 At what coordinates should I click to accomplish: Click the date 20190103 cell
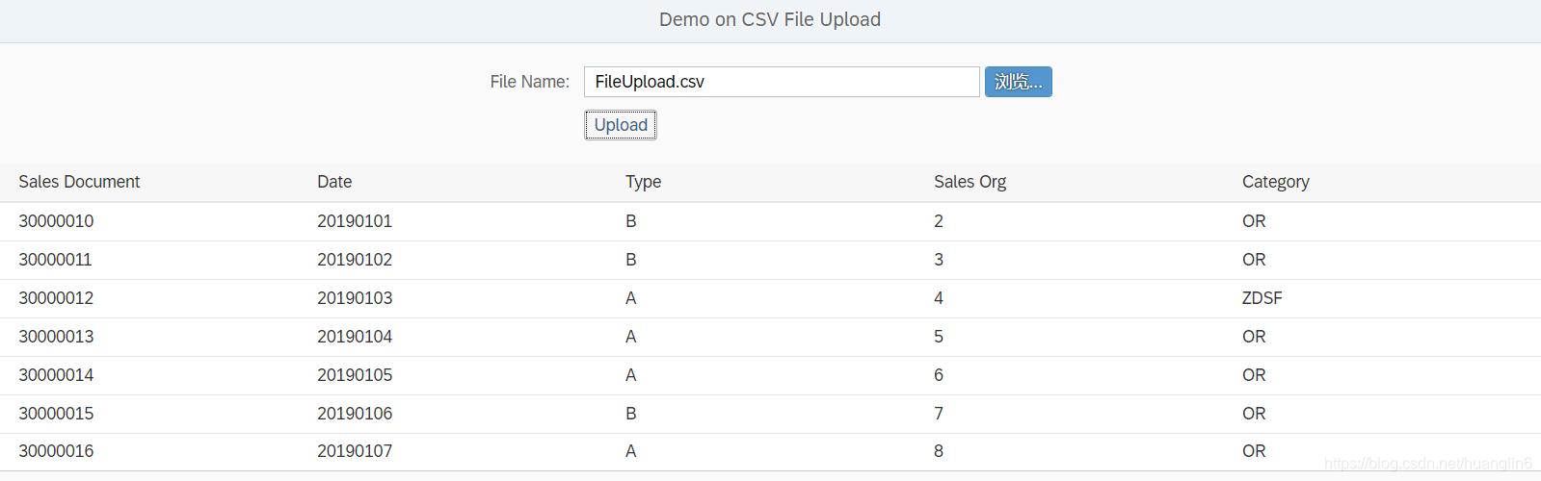coord(355,298)
